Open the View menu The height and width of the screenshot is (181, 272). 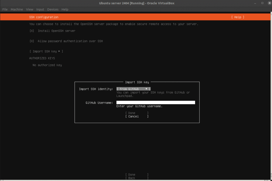pyautogui.click(x=29, y=9)
